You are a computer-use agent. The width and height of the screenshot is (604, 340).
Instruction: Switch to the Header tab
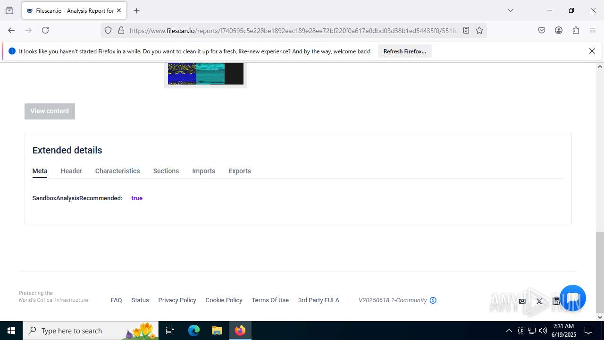(71, 171)
